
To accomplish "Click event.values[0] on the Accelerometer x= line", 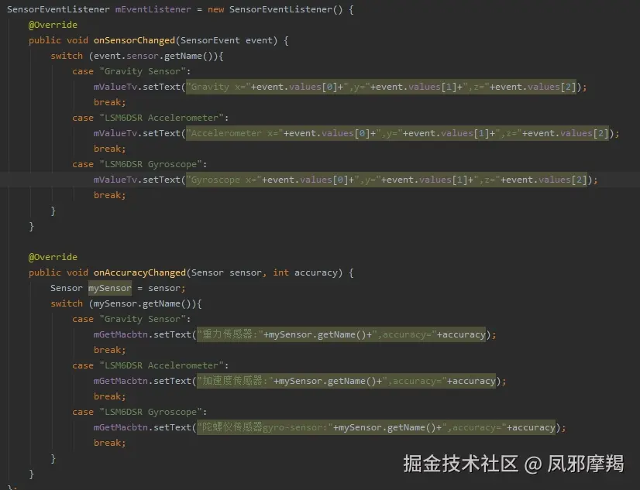I will pyautogui.click(x=329, y=133).
